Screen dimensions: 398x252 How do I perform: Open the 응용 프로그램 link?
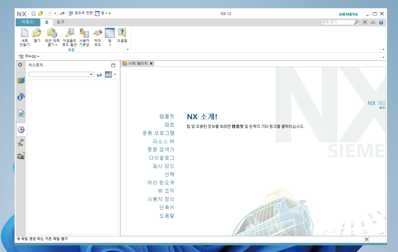pyautogui.click(x=158, y=133)
